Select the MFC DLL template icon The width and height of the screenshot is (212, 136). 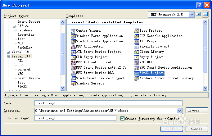pyautogui.click(x=137, y=63)
